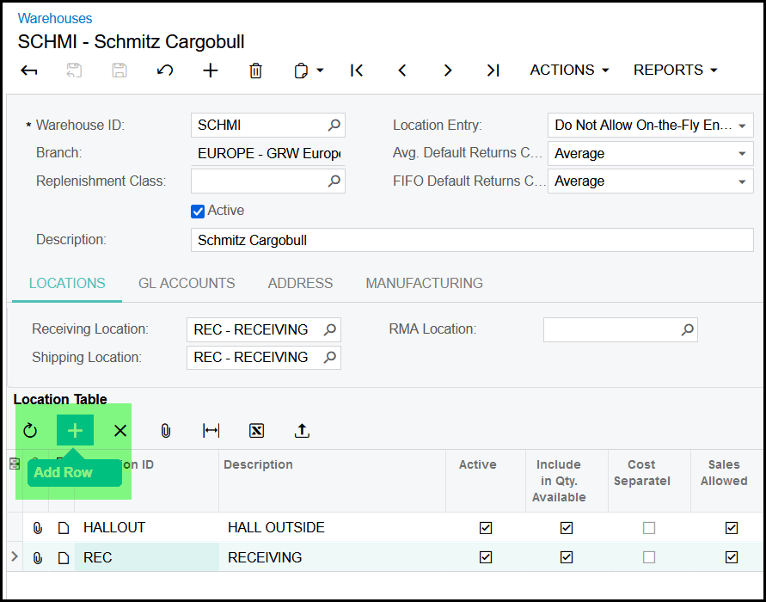Expand the ACTIONS menu
The image size is (766, 602).
pyautogui.click(x=569, y=71)
